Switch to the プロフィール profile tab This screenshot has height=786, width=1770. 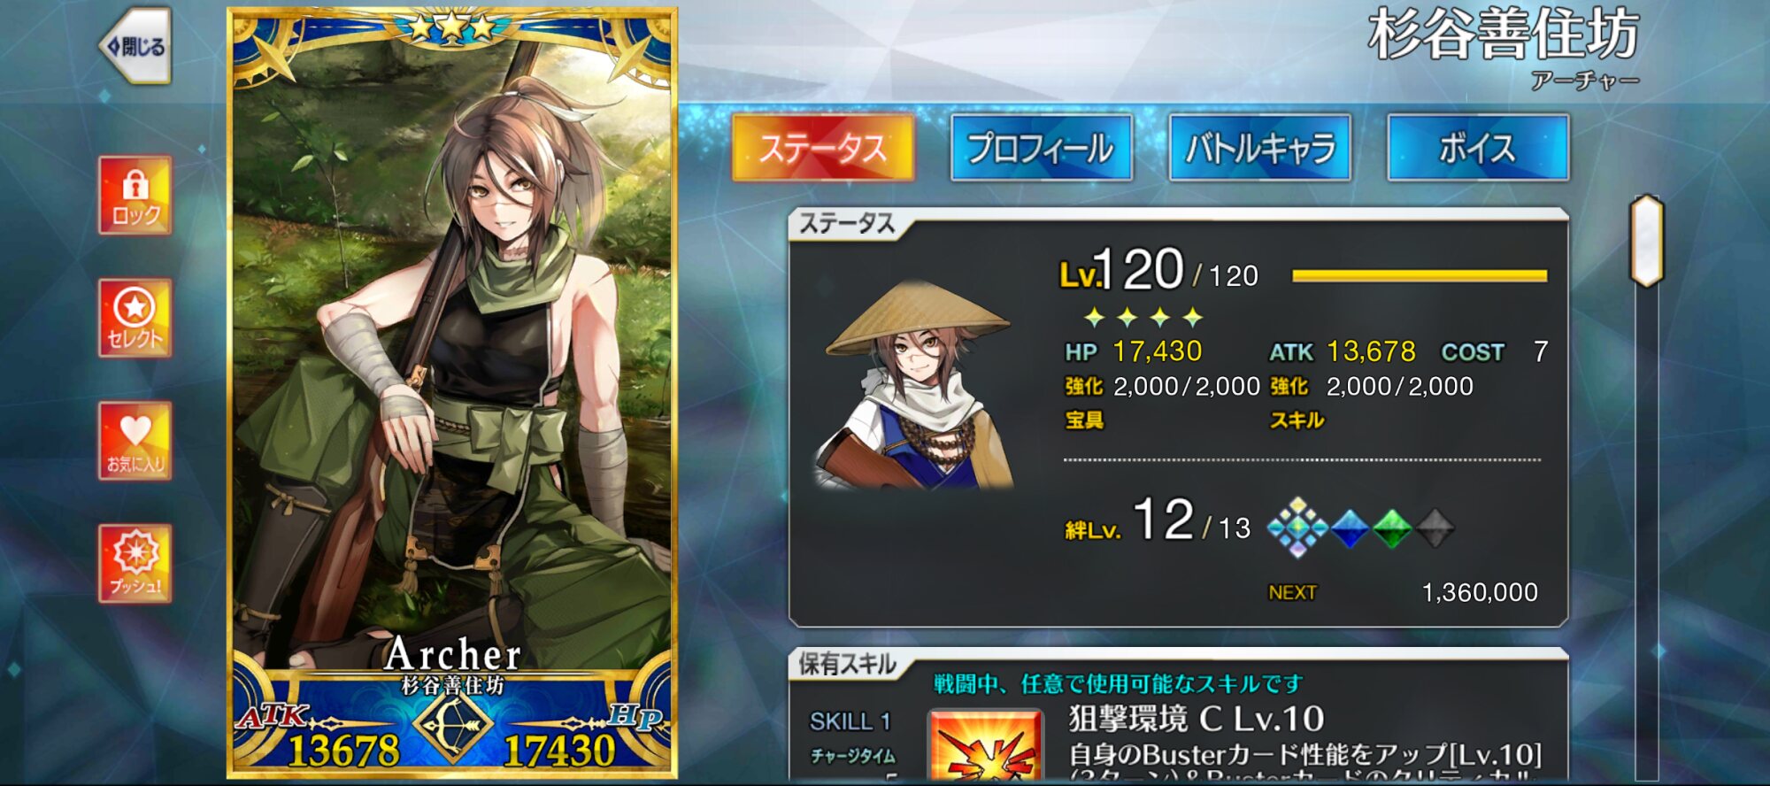point(1042,148)
